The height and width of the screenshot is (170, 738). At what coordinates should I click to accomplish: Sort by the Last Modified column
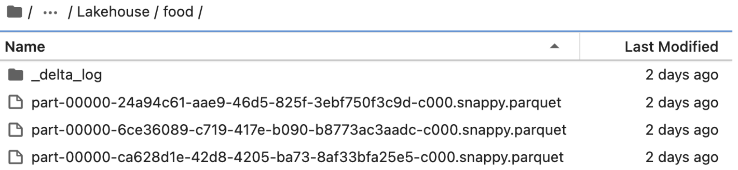pos(671,47)
